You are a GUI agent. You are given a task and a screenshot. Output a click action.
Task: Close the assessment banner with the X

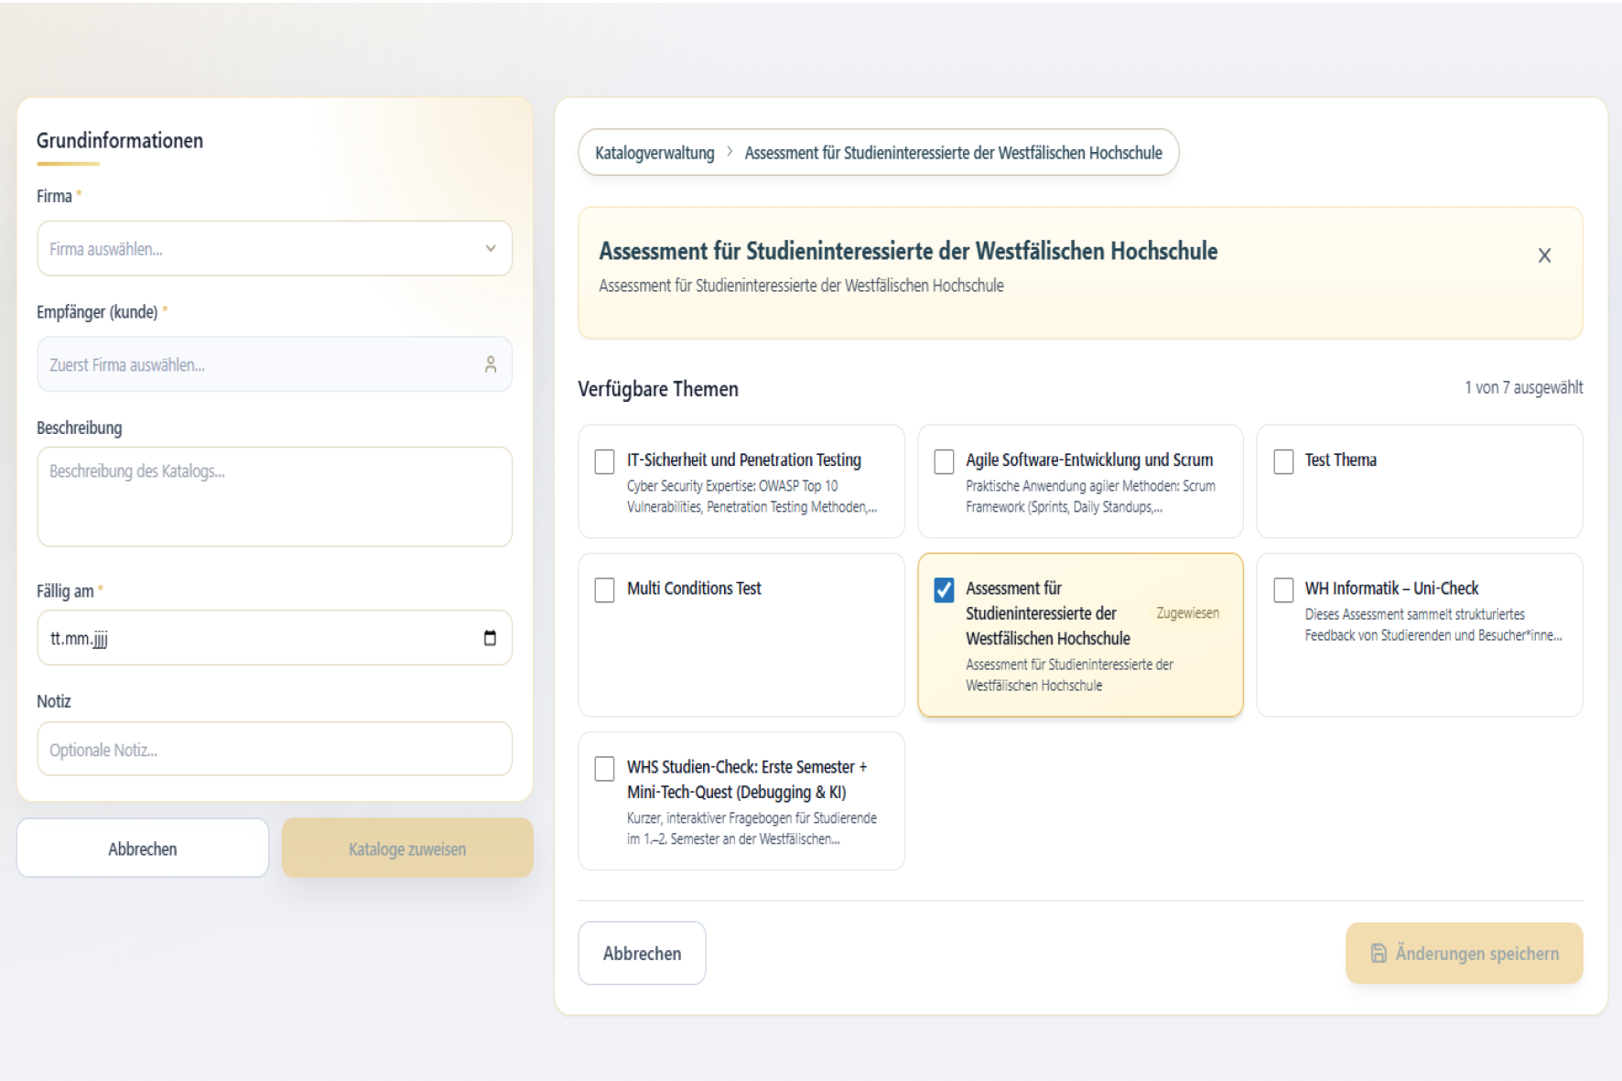1544,255
